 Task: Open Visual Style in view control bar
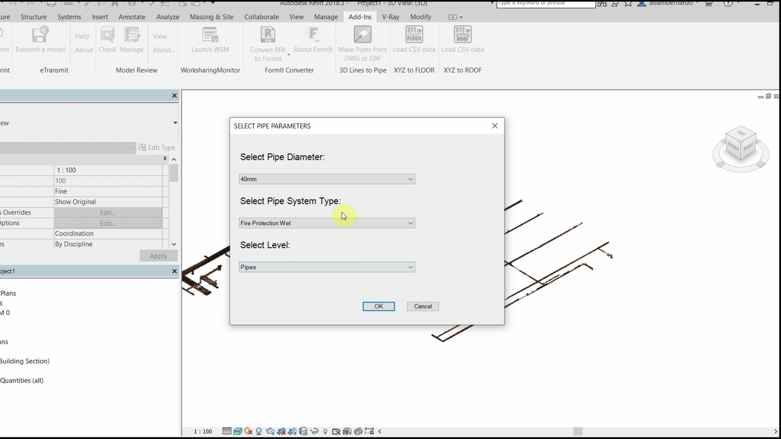tap(238, 431)
